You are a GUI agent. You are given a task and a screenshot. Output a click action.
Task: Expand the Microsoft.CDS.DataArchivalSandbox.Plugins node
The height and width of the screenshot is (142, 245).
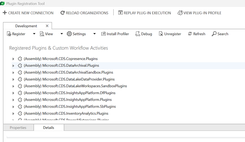click(13, 73)
